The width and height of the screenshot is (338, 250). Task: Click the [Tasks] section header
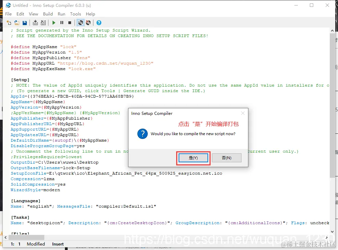point(20,217)
